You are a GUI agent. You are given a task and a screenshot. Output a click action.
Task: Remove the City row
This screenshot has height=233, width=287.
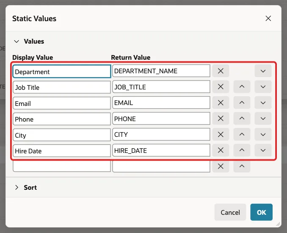pos(221,134)
